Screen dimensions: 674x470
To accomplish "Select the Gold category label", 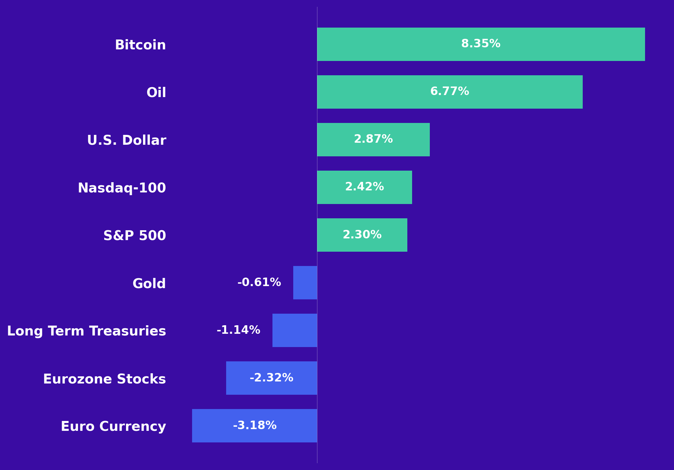I will tap(149, 283).
